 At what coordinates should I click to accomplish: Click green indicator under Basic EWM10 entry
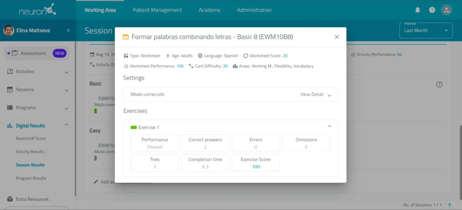pyautogui.click(x=96, y=111)
